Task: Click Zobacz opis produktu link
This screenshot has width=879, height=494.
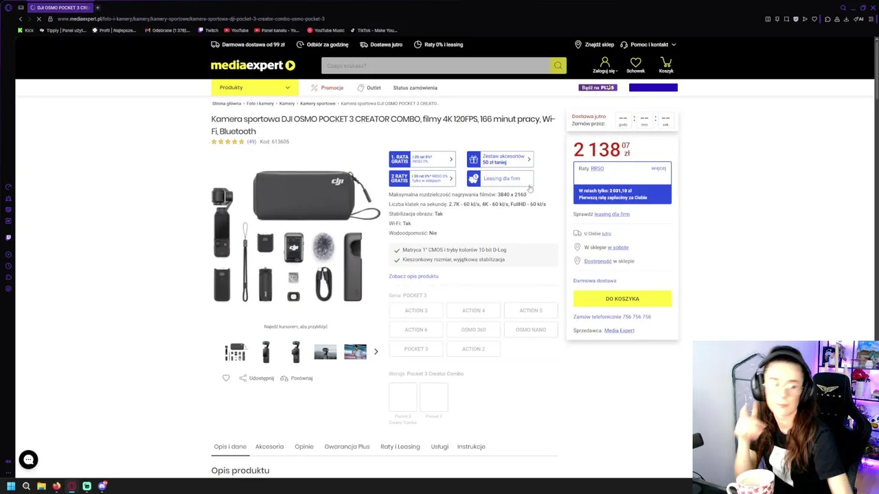Action: (x=413, y=277)
